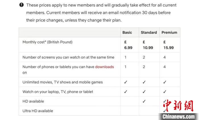Click the Ultra HD available row label
This screenshot has height=120, width=199.
click(38, 111)
